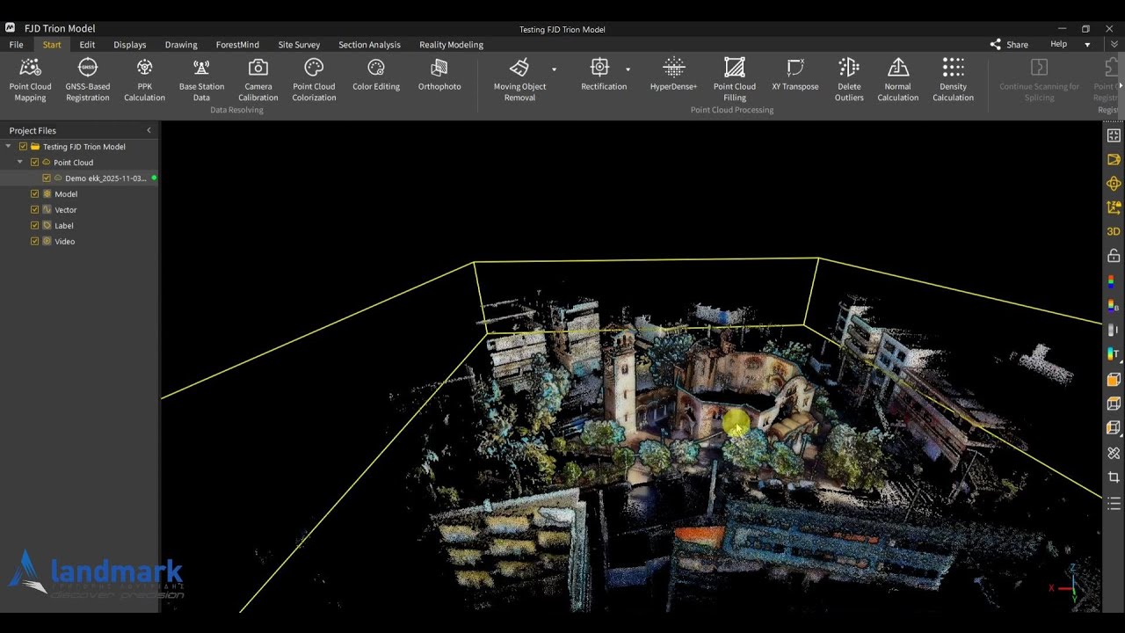1125x633 pixels.
Task: Click the crossed-bandage icon above the crop tool
Action: [x=1114, y=453]
